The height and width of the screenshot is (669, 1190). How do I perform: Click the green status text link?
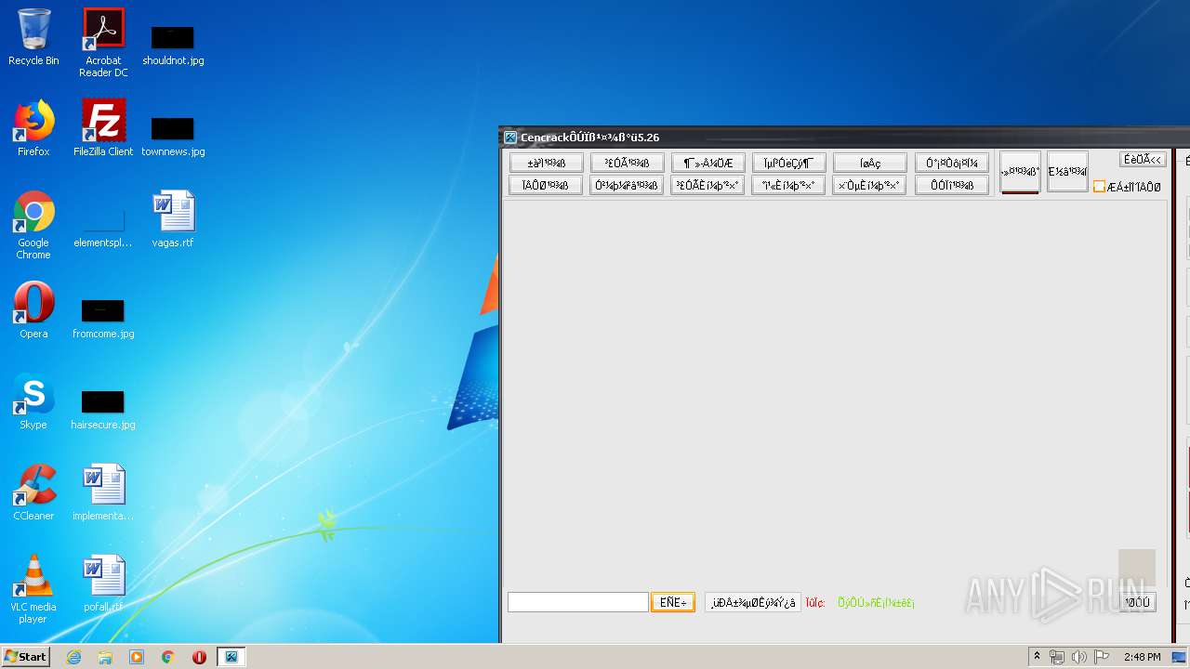click(876, 603)
